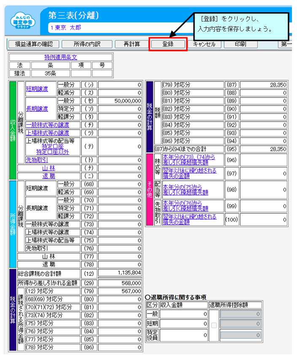
Task: Open the 本年分の(75)から差し引く繰越損失額 link
Action: tap(186, 189)
